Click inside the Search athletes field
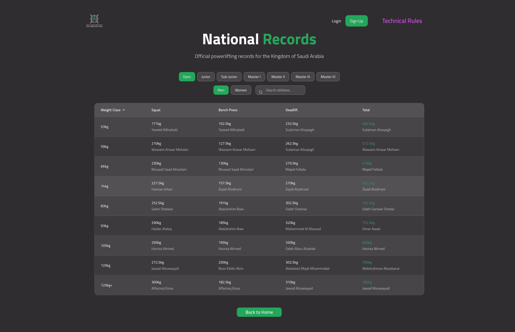The width and height of the screenshot is (515, 332). coord(282,90)
